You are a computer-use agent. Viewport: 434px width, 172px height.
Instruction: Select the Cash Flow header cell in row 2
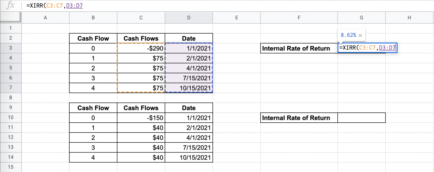[x=93, y=38]
